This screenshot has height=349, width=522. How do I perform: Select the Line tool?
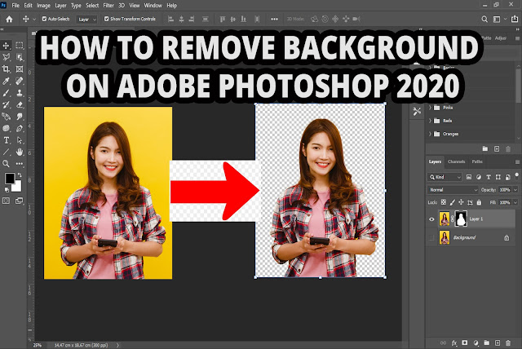tap(6, 152)
